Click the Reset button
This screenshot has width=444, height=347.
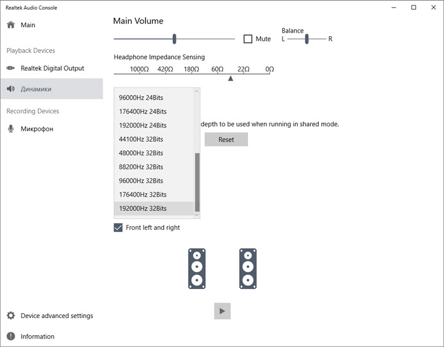[226, 139]
